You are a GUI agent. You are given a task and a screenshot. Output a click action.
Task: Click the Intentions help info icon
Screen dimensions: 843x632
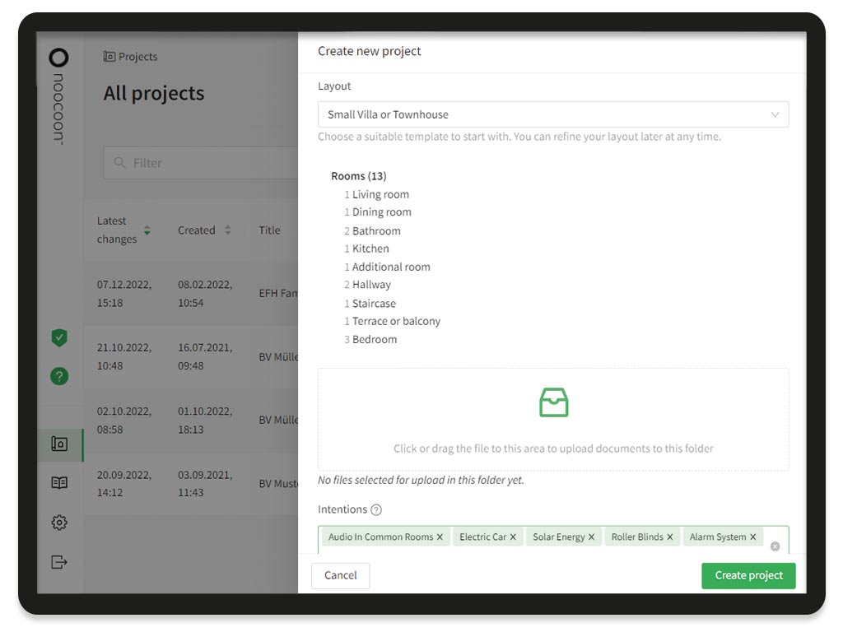coord(376,510)
